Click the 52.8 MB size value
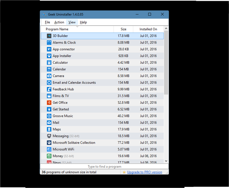This screenshot has width=229, height=188. point(124,103)
